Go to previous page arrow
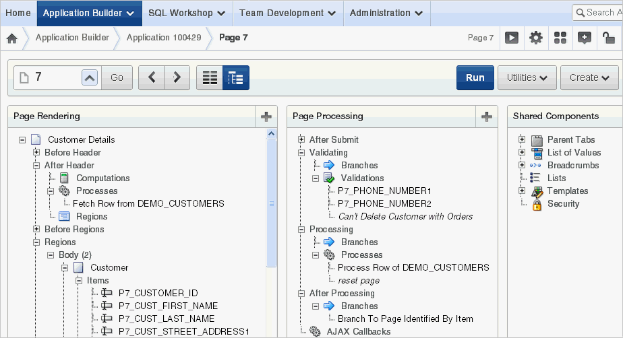This screenshot has width=623, height=338. (x=152, y=77)
